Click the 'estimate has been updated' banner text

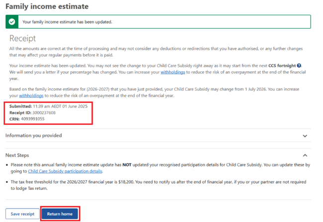[x=67, y=22]
